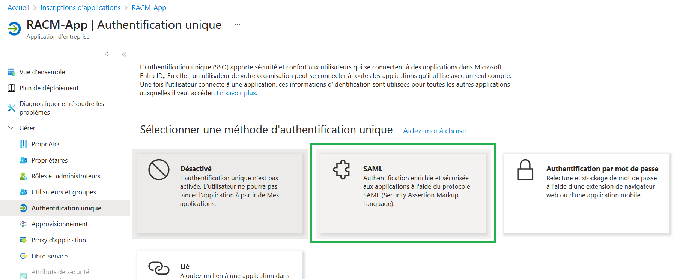
Task: Click the Rôles et administrateurs icon
Action: [23, 176]
